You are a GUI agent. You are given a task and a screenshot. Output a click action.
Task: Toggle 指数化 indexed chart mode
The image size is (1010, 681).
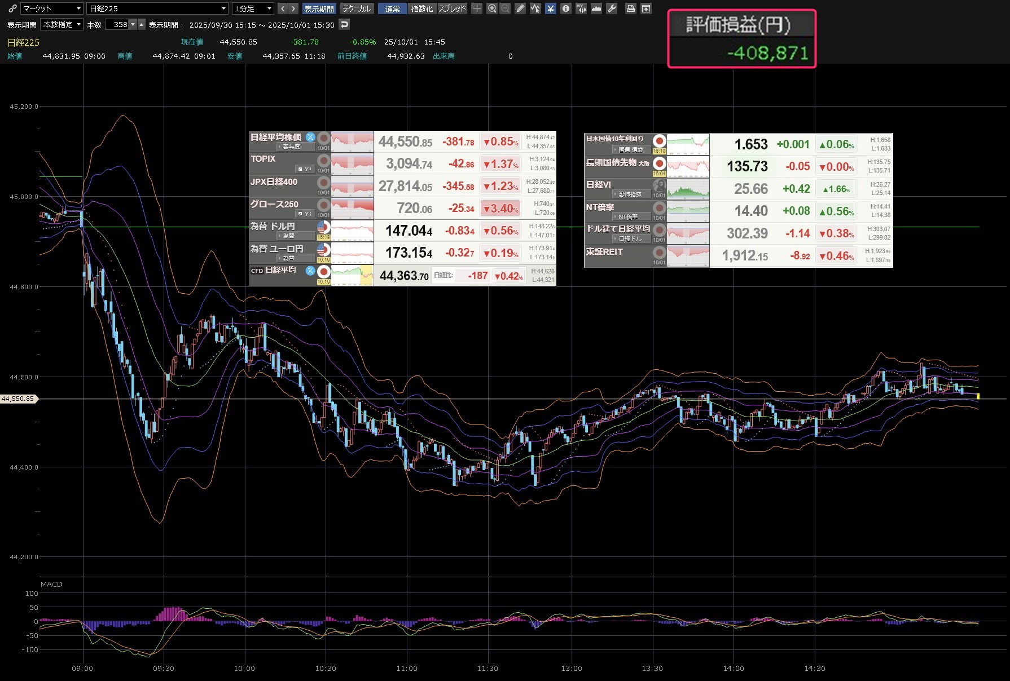click(x=422, y=8)
